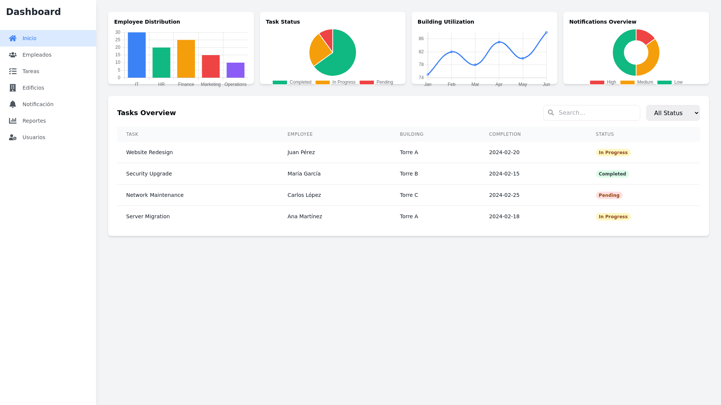Toggle In Progress legend in pie chart
This screenshot has height=405, width=721.
point(335,82)
